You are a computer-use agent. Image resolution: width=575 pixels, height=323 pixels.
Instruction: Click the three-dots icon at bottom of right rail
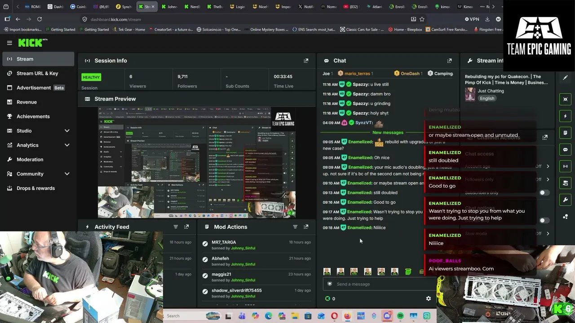pyautogui.click(x=565, y=216)
